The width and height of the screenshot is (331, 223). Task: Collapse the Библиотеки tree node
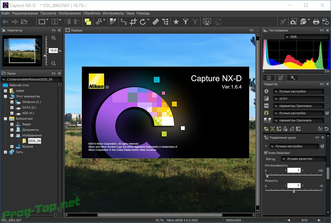click(6, 119)
